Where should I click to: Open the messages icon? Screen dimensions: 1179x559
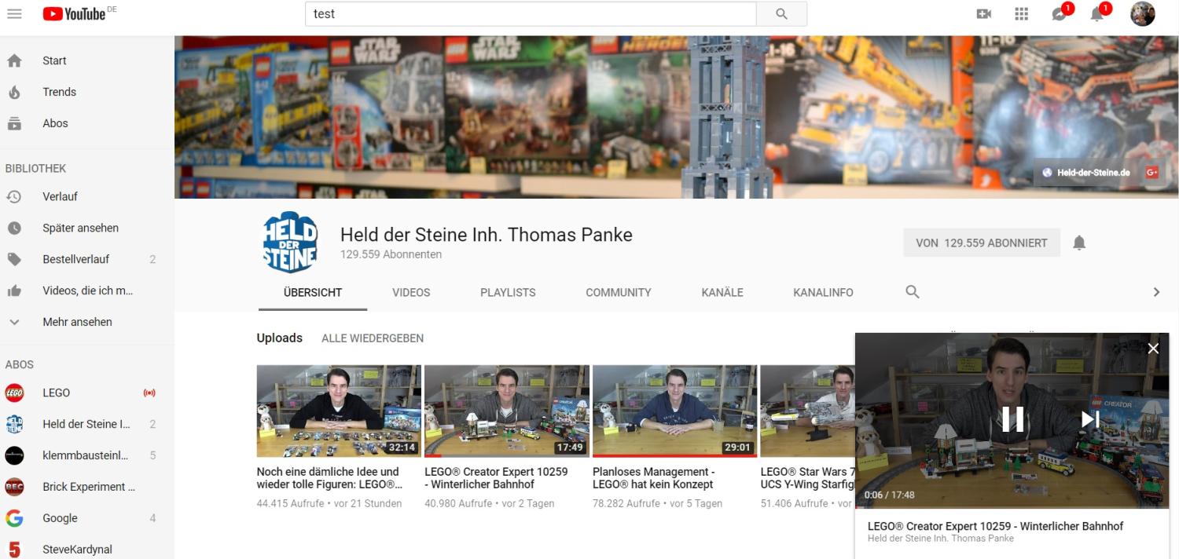[1059, 14]
